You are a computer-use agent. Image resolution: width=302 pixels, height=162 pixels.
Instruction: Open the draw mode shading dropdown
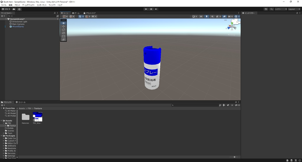195,16
